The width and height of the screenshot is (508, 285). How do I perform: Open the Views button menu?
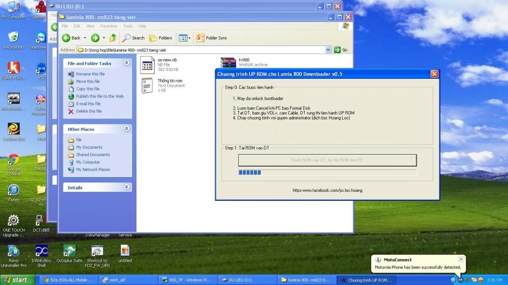185,38
